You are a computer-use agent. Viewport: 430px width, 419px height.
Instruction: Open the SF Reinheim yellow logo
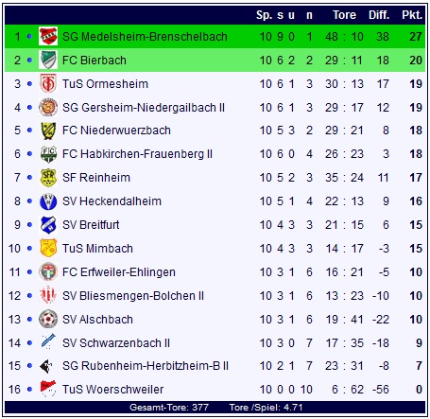pyautogui.click(x=48, y=178)
